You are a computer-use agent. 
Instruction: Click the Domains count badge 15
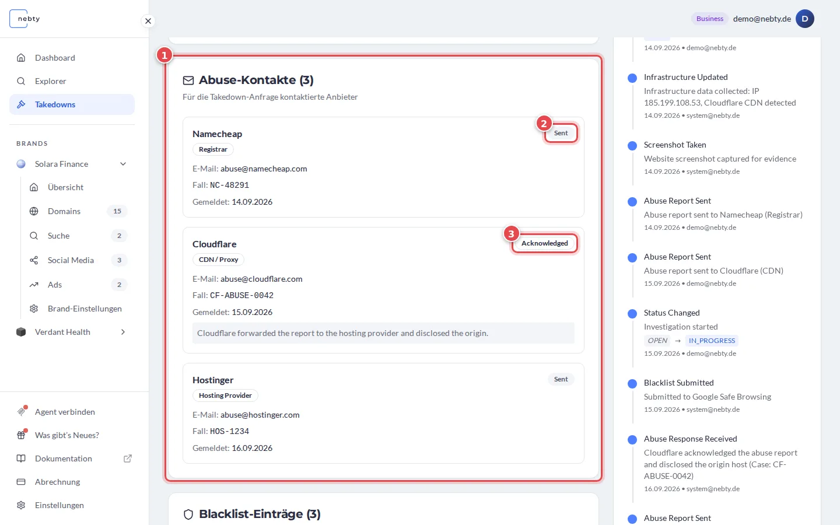[117, 211]
